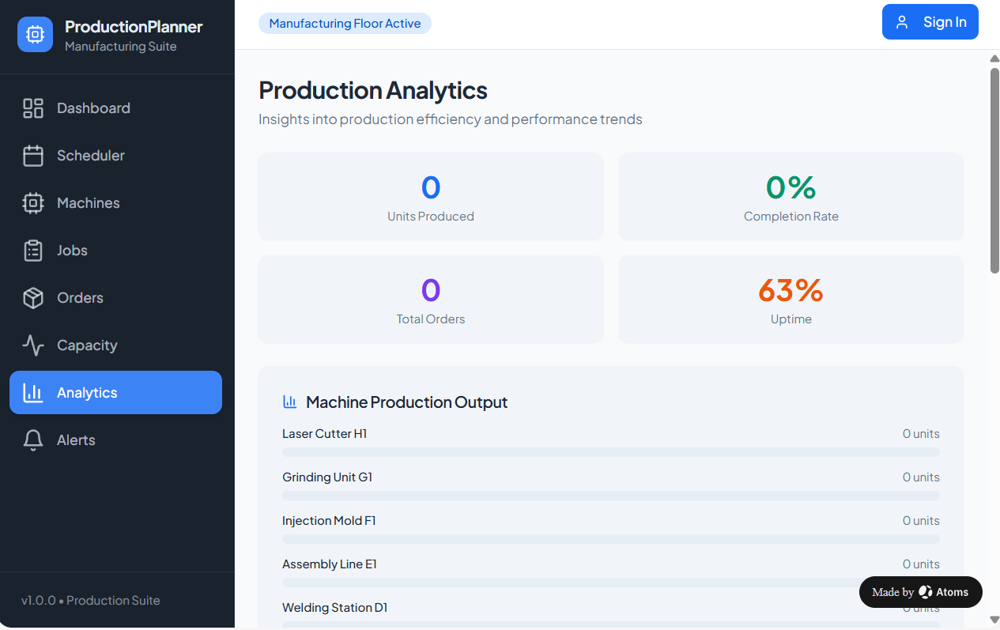Screen dimensions: 1000x630
Task: Open the Orders section
Action: pyautogui.click(x=115, y=298)
